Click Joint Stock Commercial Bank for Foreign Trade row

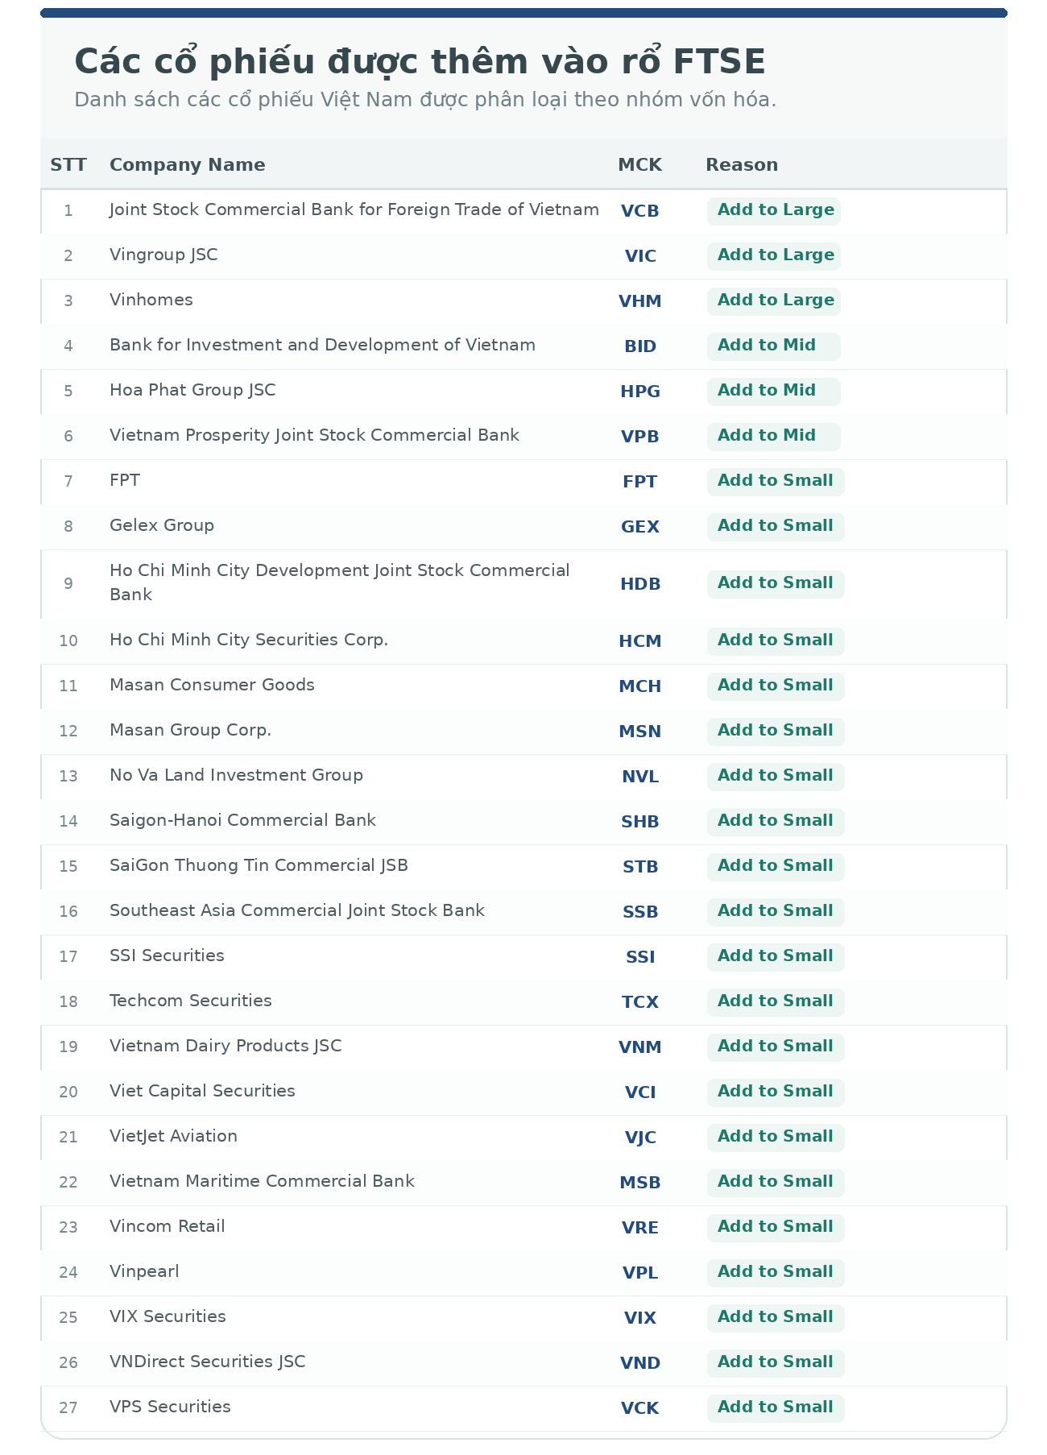(523, 211)
